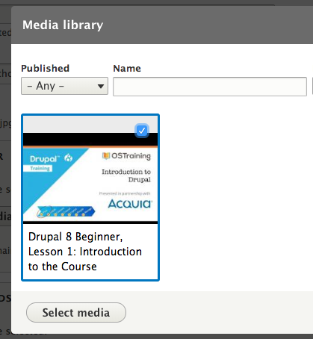313x339 pixels.
Task: Click the blue badges ribbon graphic
Action: (66, 211)
